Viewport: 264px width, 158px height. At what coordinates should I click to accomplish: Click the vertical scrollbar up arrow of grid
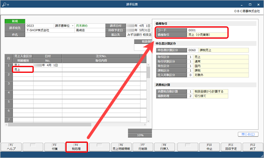point(148,65)
